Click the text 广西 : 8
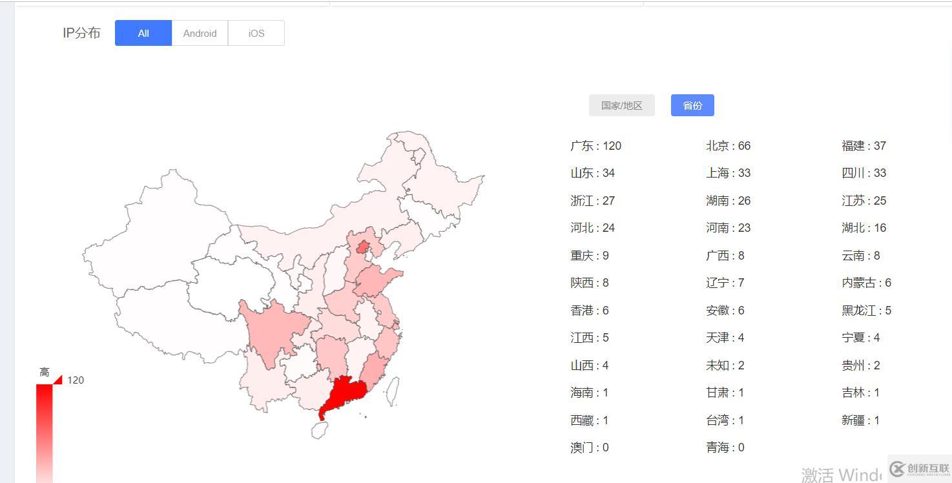Screen dimensions: 952x483 click(725, 256)
